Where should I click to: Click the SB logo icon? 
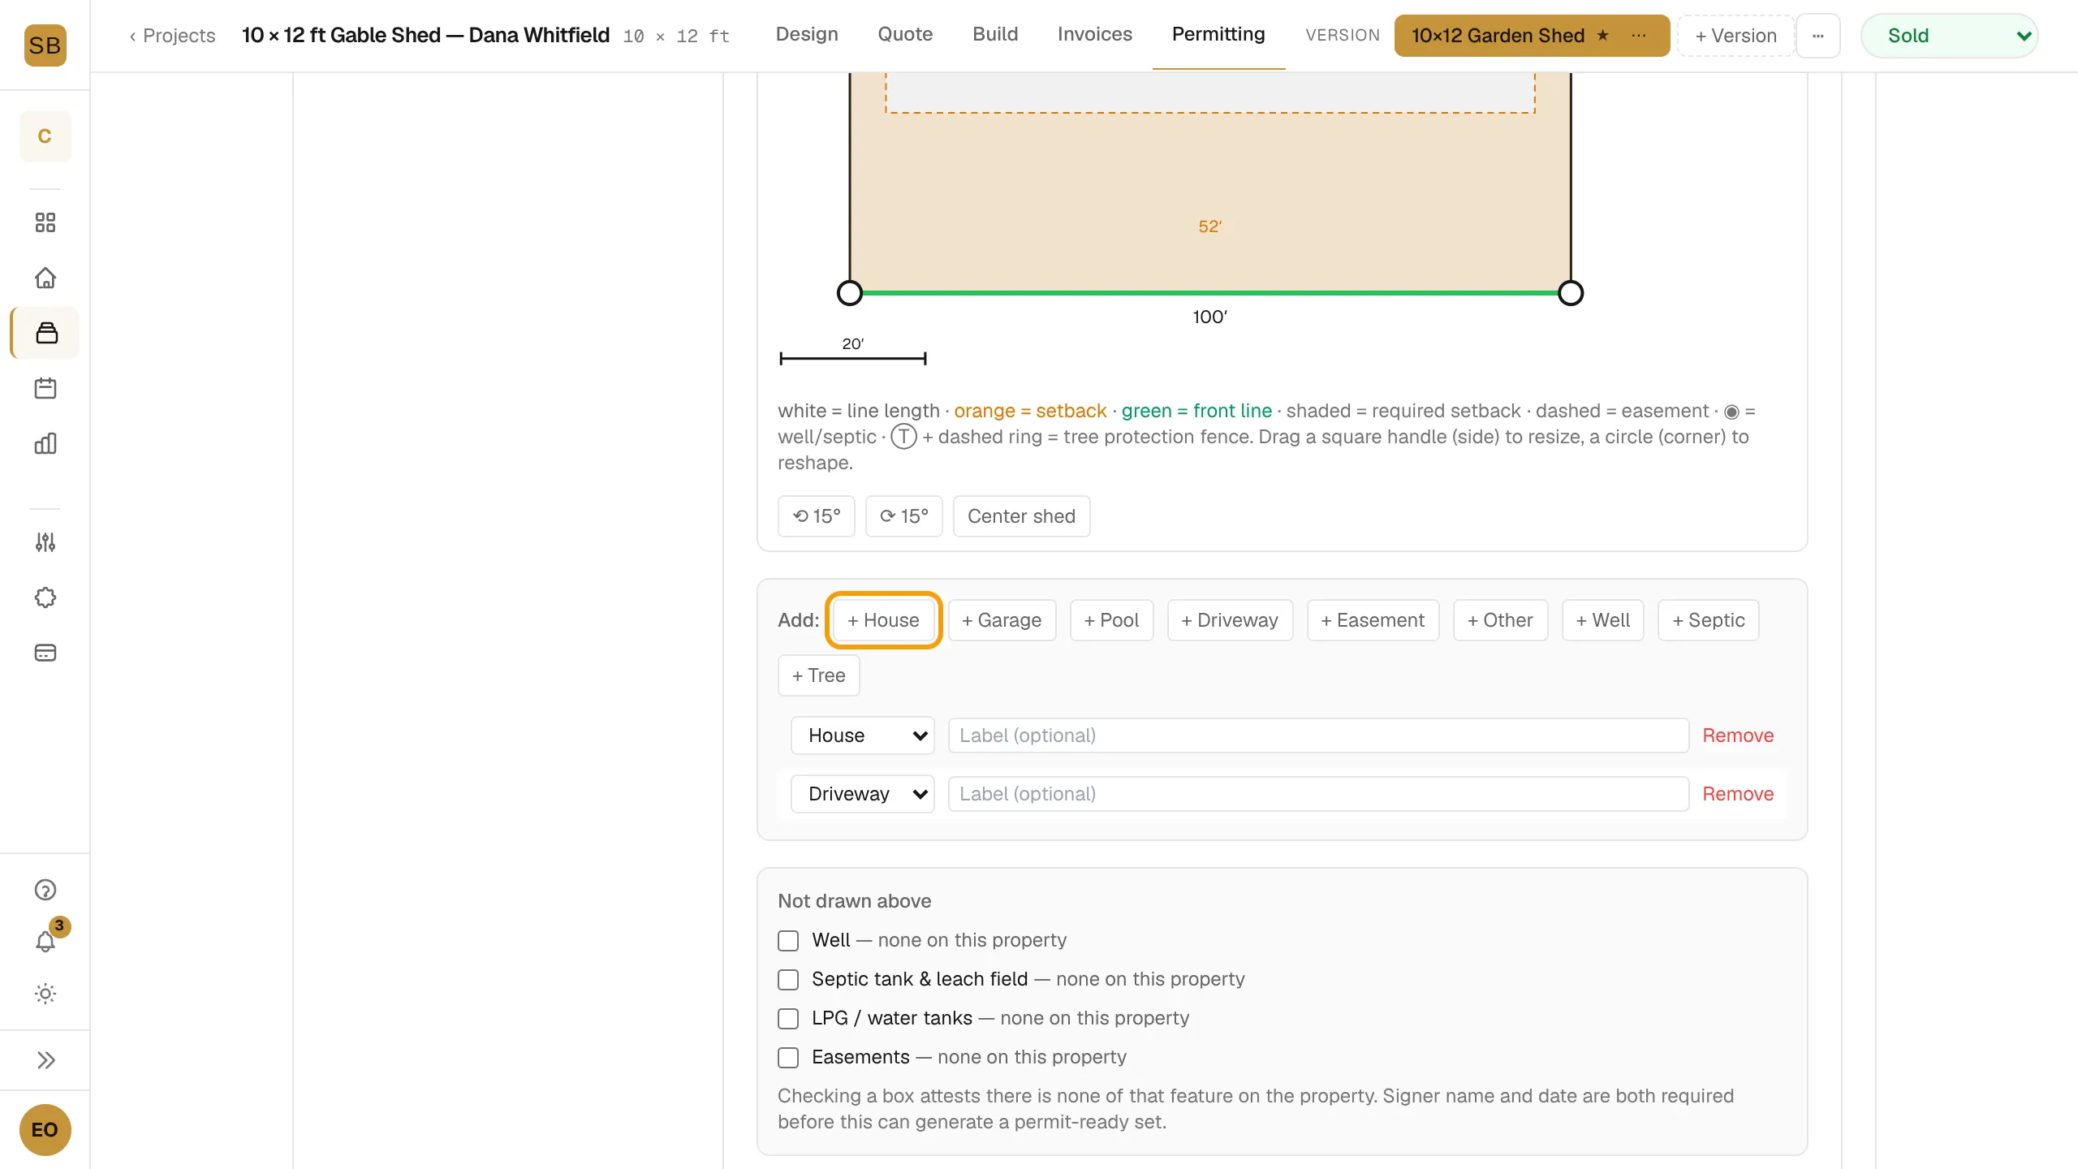point(45,45)
